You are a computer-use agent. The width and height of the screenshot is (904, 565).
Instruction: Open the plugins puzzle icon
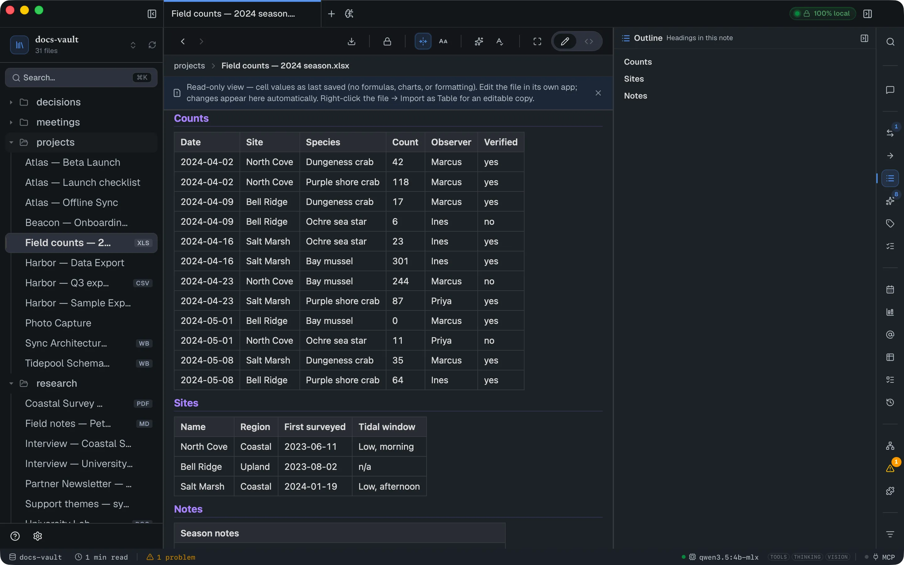click(x=890, y=491)
